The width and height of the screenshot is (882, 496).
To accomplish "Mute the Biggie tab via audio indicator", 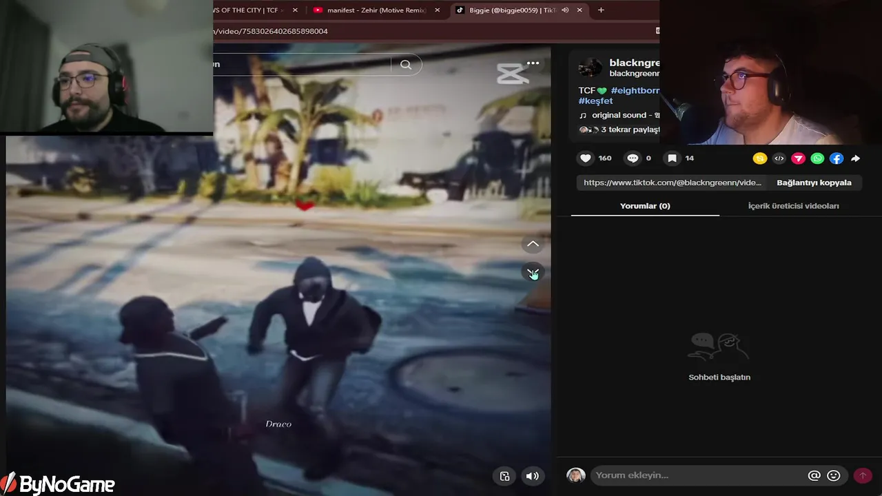I will coord(565,10).
